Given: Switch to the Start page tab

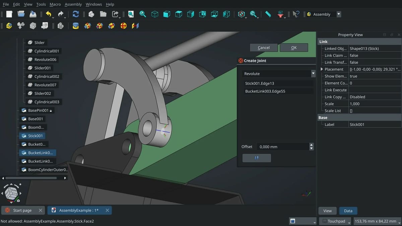Looking at the screenshot, I should [22, 210].
